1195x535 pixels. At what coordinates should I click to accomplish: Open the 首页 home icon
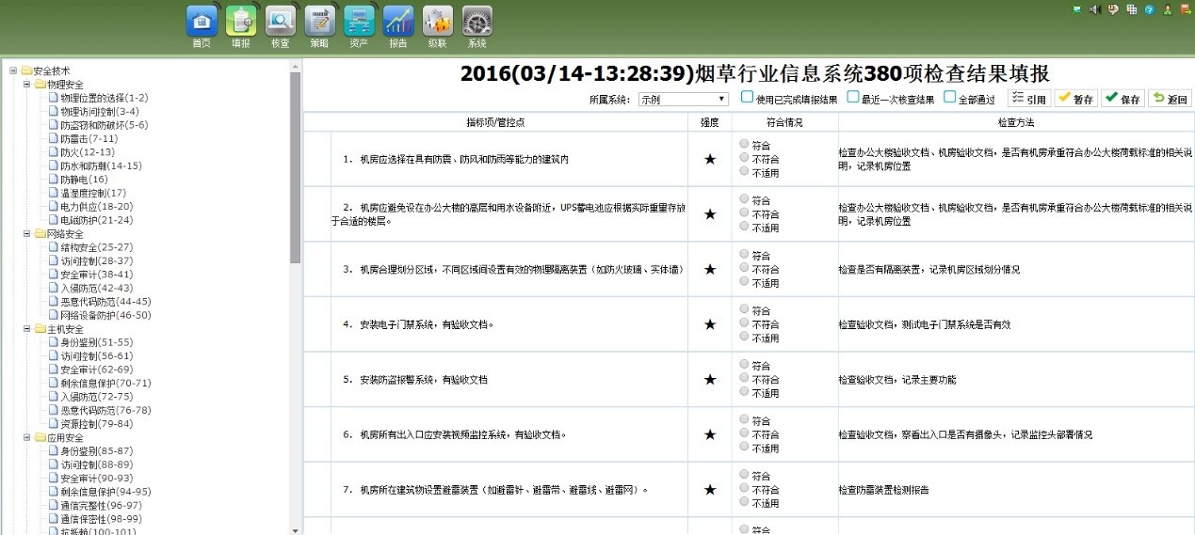click(202, 22)
